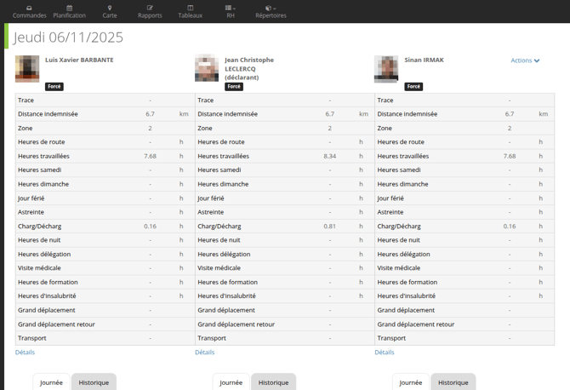
Task: Open the Commandes navigation icon
Action: coord(30,9)
